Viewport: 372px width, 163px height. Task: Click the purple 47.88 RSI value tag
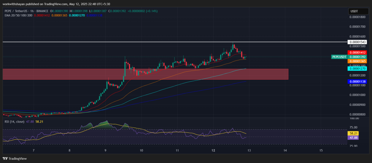coord(353,138)
